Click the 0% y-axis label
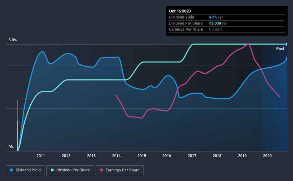This screenshot has width=293, height=181. [x=11, y=147]
